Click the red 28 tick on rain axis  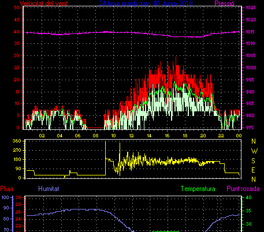click(18, 205)
